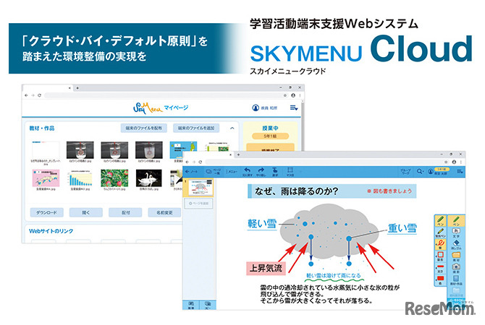Click the bottom-right copy icon under the page sidebar
Screen dimensions: 485x325
point(208,305)
